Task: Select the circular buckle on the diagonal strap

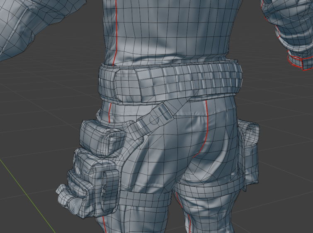Action: [x=154, y=120]
